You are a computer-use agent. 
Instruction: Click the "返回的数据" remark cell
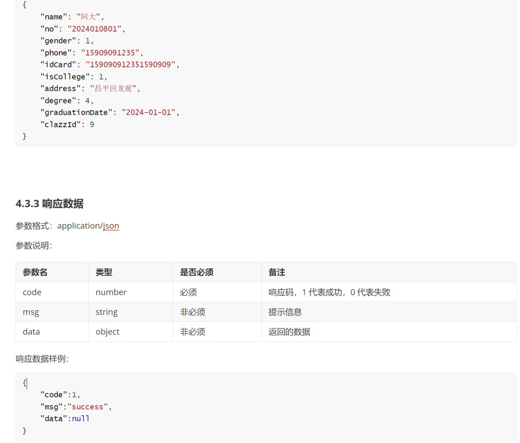coord(289,332)
